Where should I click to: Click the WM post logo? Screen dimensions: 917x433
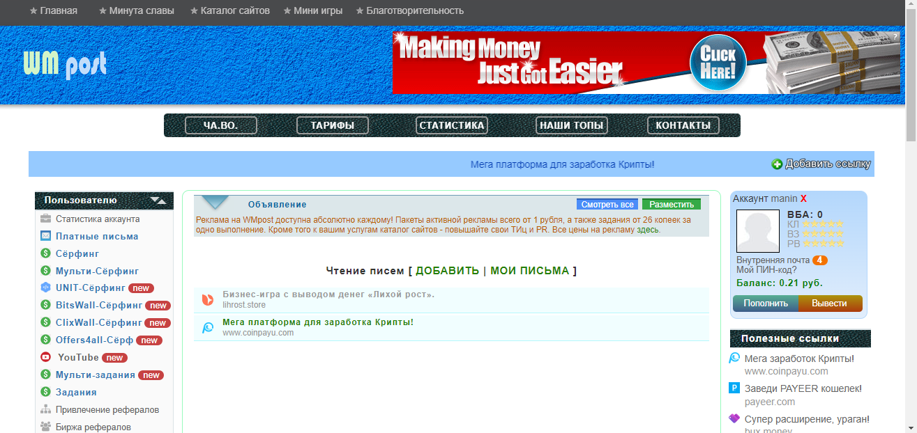65,65
